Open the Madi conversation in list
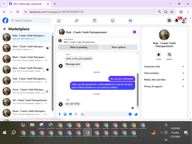The width and height of the screenshot is (192, 144). pos(26,59)
